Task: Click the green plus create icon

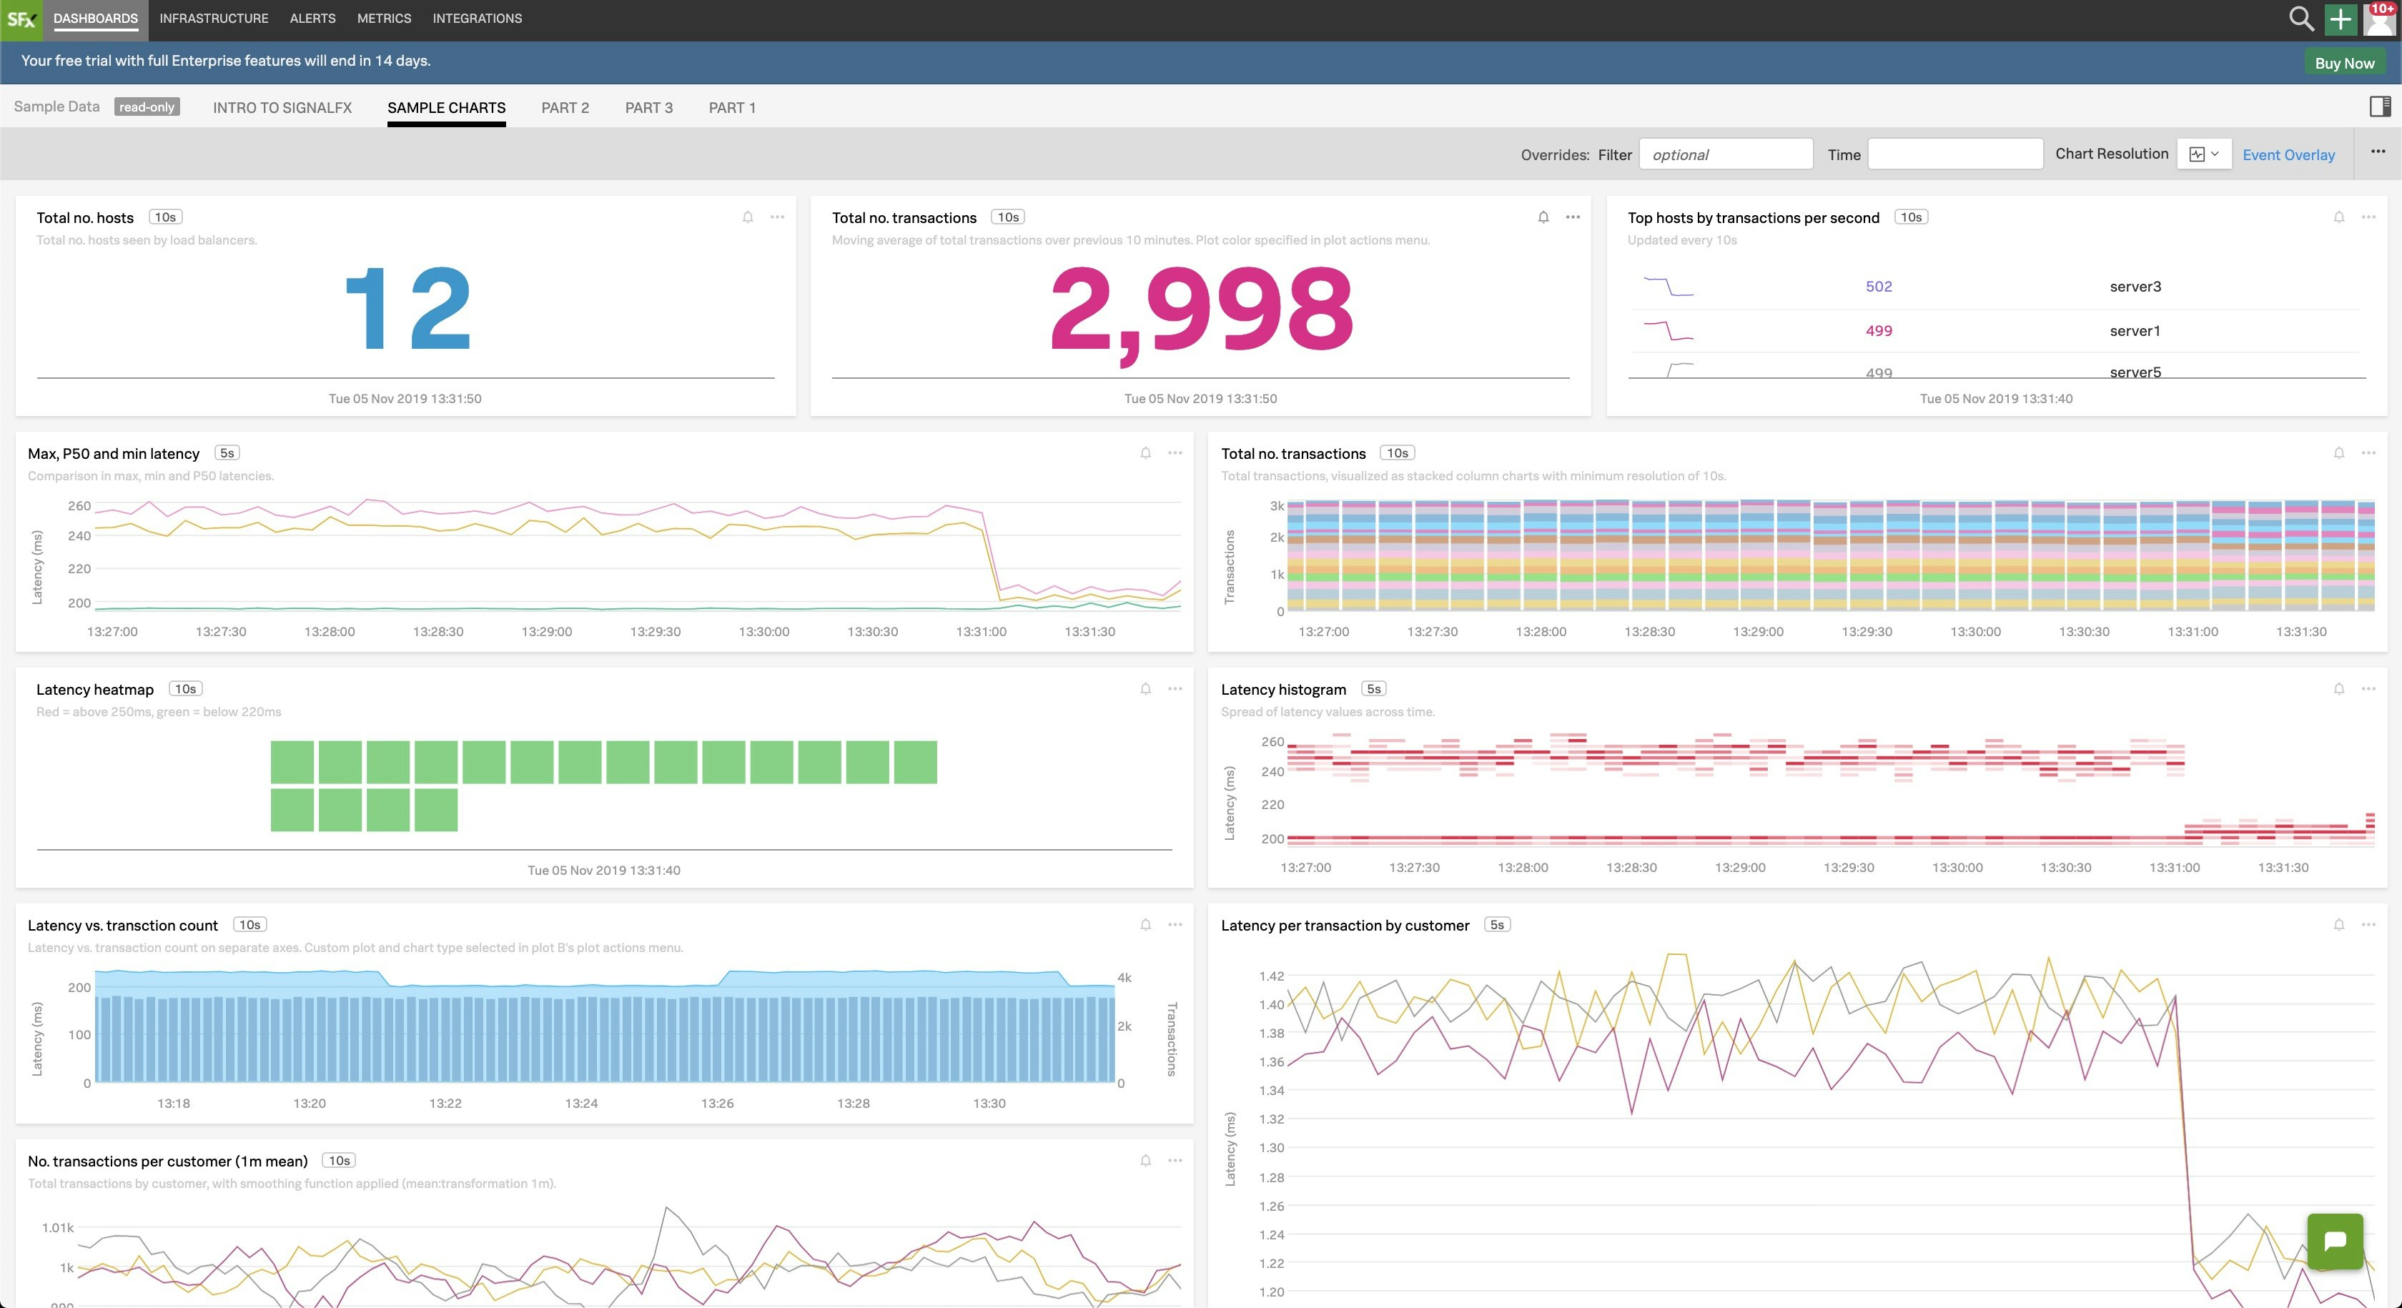Action: (2341, 19)
